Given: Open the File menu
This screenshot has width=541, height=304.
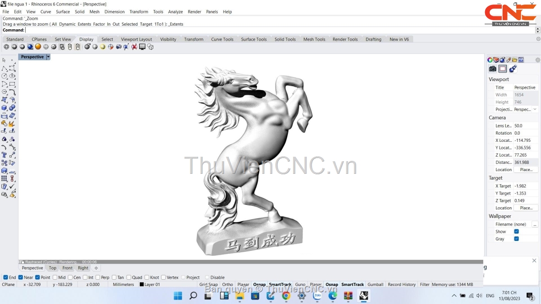Looking at the screenshot, I should click(6, 12).
